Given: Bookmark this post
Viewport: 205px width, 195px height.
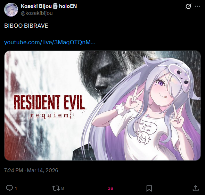Looking at the screenshot, I should tap(149, 188).
